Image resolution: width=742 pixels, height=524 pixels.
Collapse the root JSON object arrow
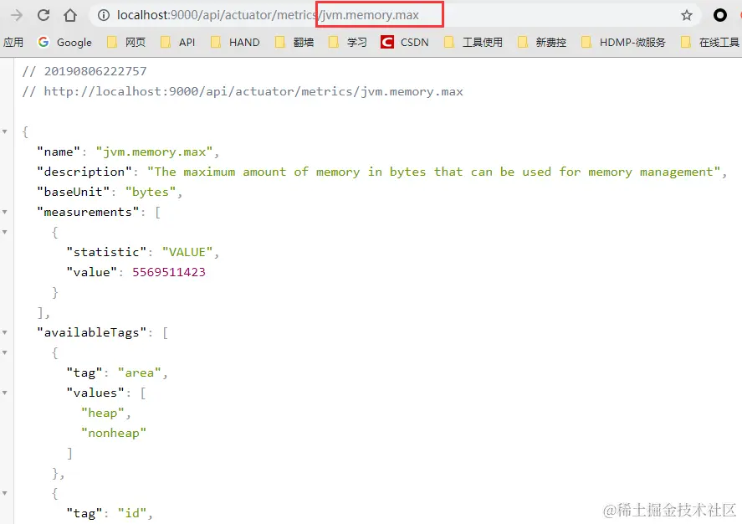tap(5, 131)
